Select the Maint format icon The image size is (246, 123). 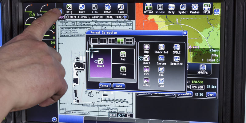[x=146, y=81]
